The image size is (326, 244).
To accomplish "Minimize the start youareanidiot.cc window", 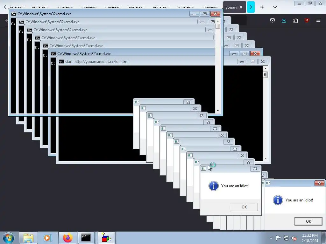I will [x=242, y=62].
